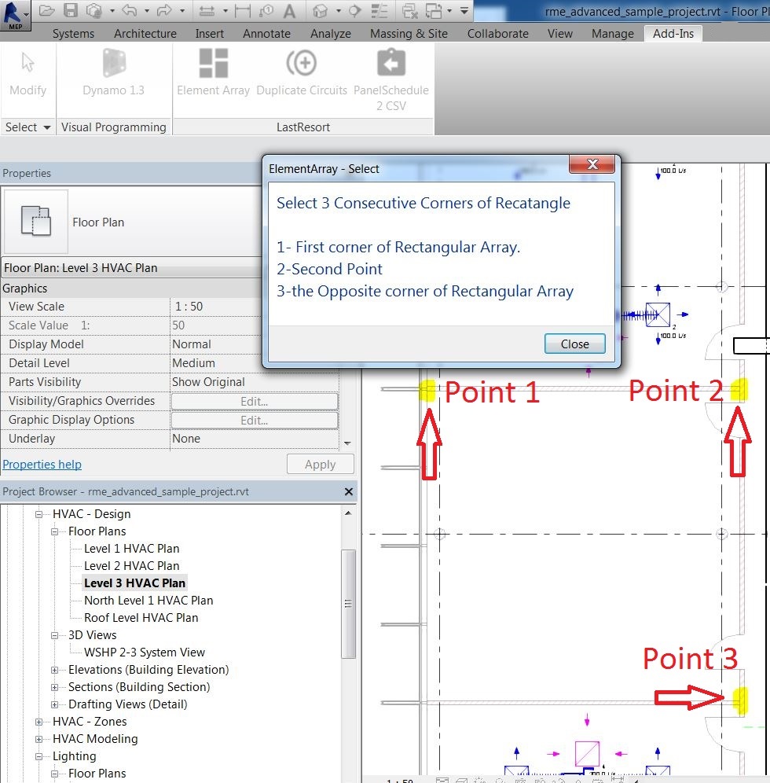Select Level 1 HVAC Plan in Project Browser
770x783 pixels.
pyautogui.click(x=131, y=548)
